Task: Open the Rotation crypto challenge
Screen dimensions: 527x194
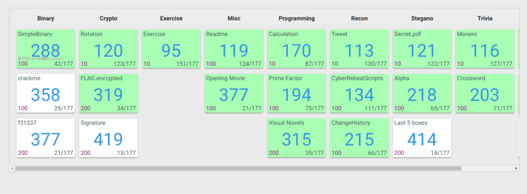Action: [109, 49]
